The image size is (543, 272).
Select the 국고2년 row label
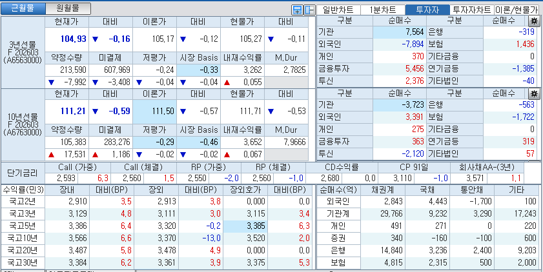[23, 202]
